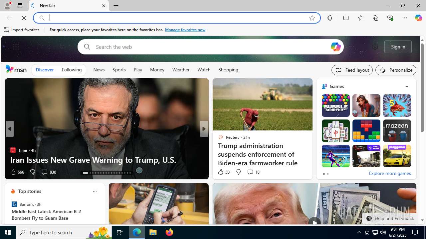The width and height of the screenshot is (426, 239).
Task: Open the Shopping menu item
Action: (x=228, y=70)
